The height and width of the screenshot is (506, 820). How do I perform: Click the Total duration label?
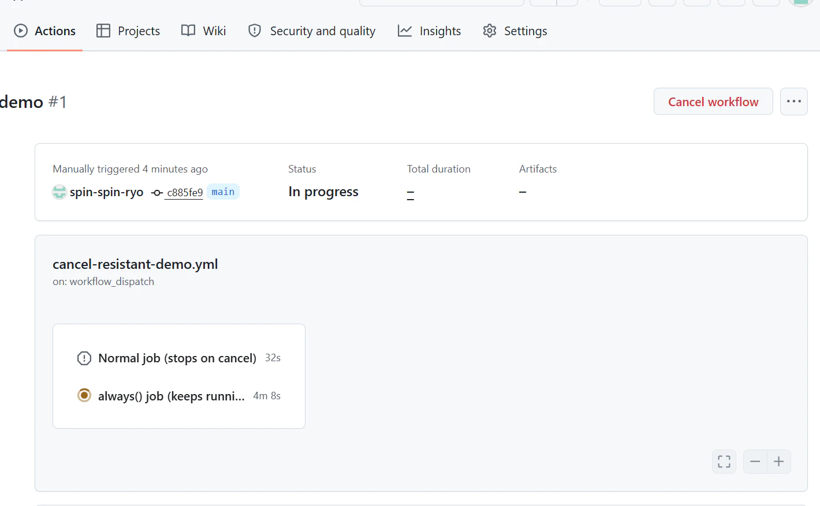(x=439, y=169)
